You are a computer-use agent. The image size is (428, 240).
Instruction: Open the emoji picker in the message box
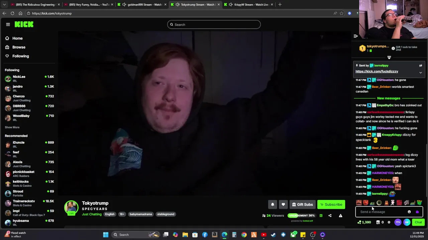[x=409, y=212]
